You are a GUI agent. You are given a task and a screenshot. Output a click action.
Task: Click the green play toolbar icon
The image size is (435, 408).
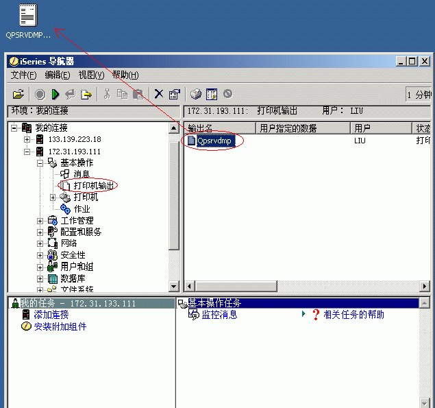pos(55,95)
